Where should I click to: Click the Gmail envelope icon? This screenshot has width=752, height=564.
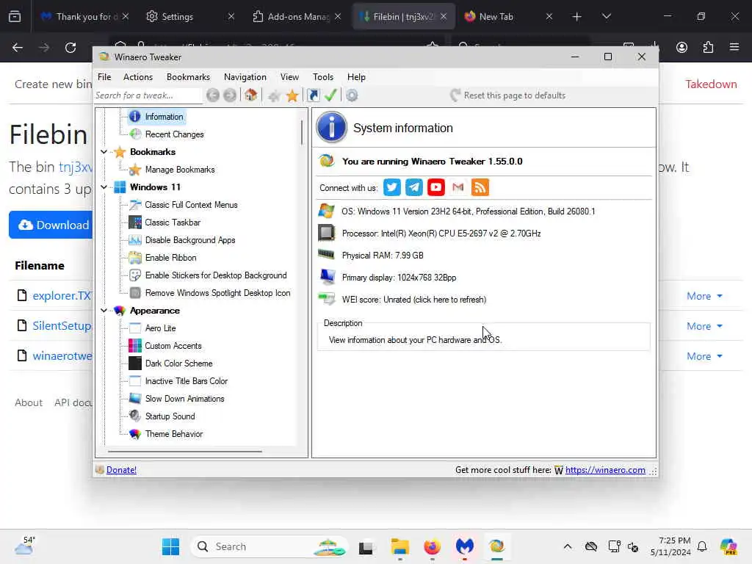coord(458,187)
